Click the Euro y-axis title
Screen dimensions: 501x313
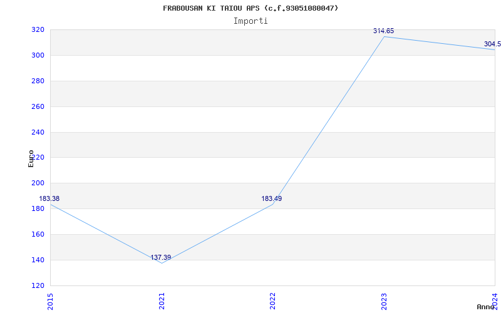click(31, 158)
